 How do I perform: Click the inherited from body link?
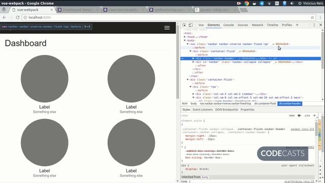tap(205, 177)
